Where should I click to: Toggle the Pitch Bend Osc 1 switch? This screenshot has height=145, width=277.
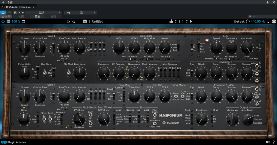90,115
